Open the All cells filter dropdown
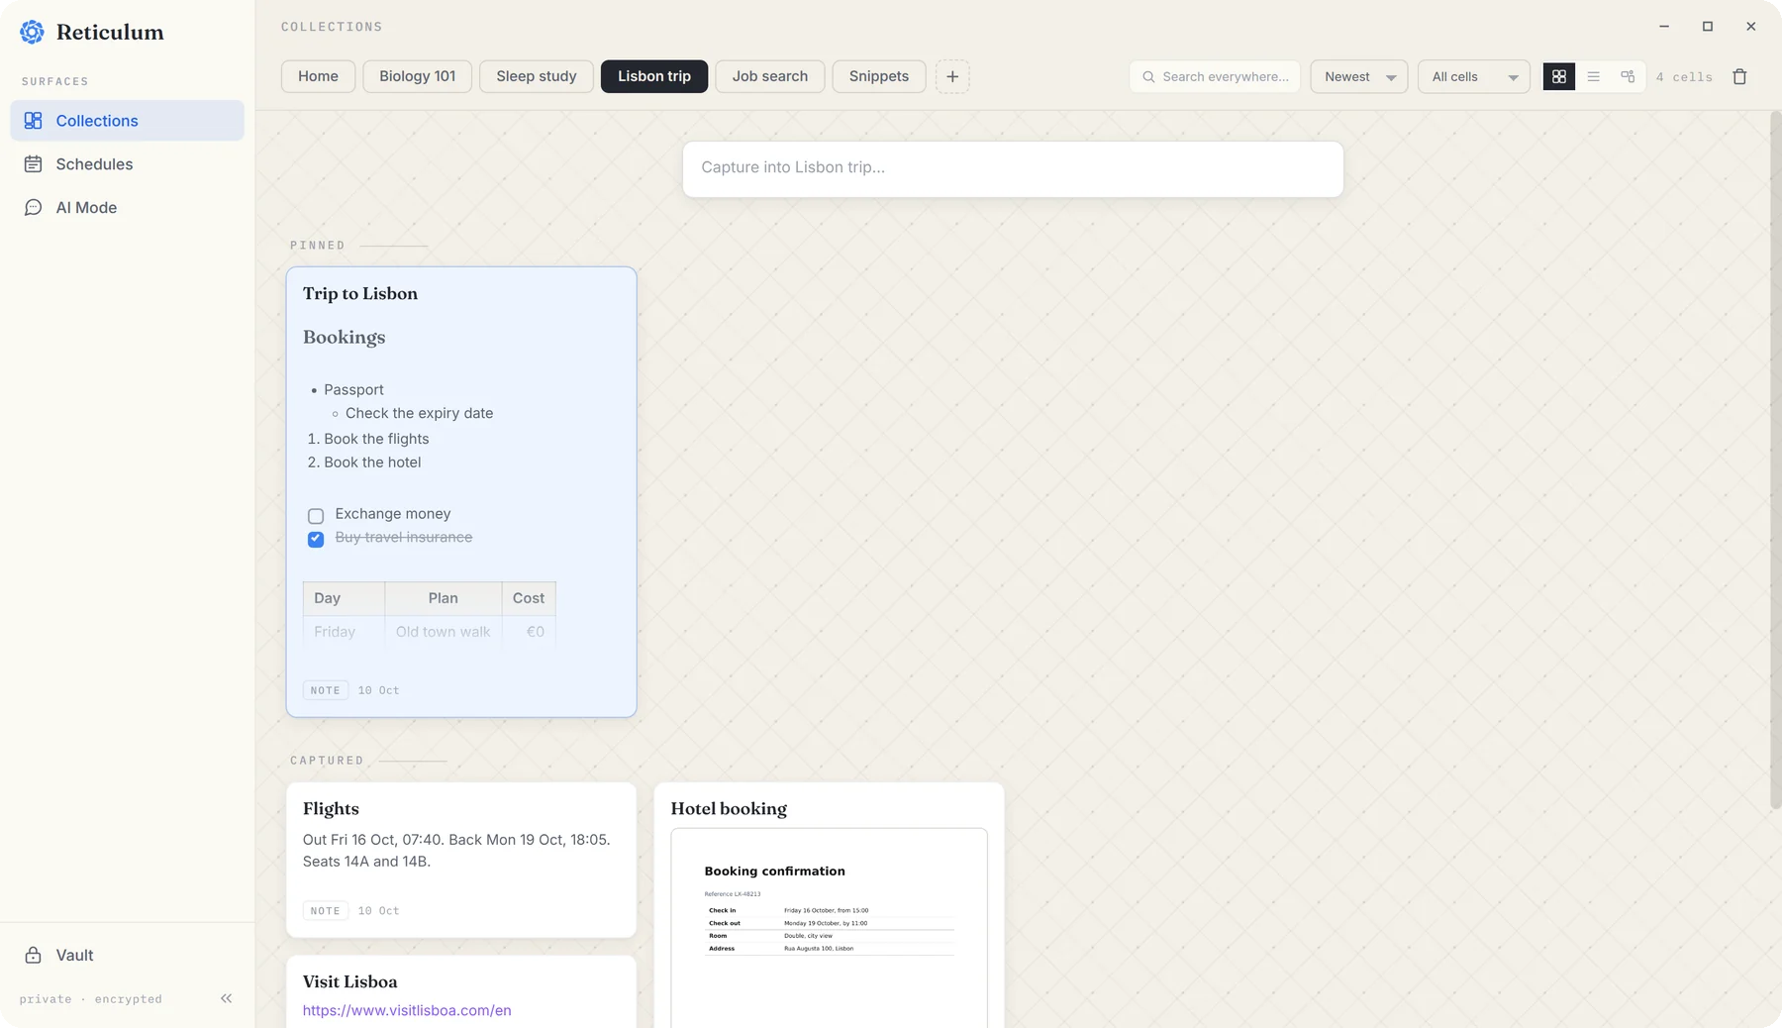 [x=1473, y=76]
